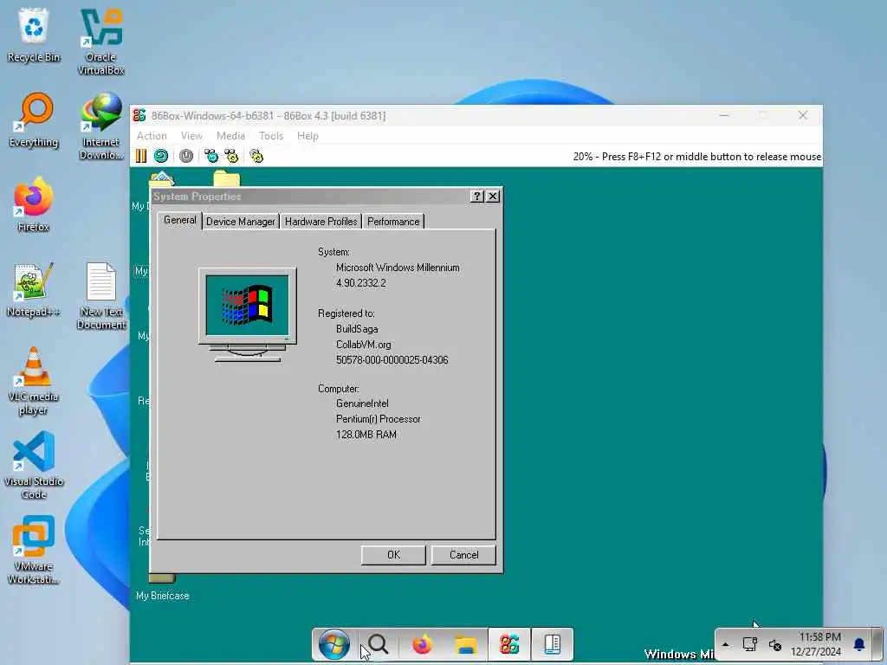Select the Notepad++ desktop icon
The image size is (887, 665).
click(34, 289)
